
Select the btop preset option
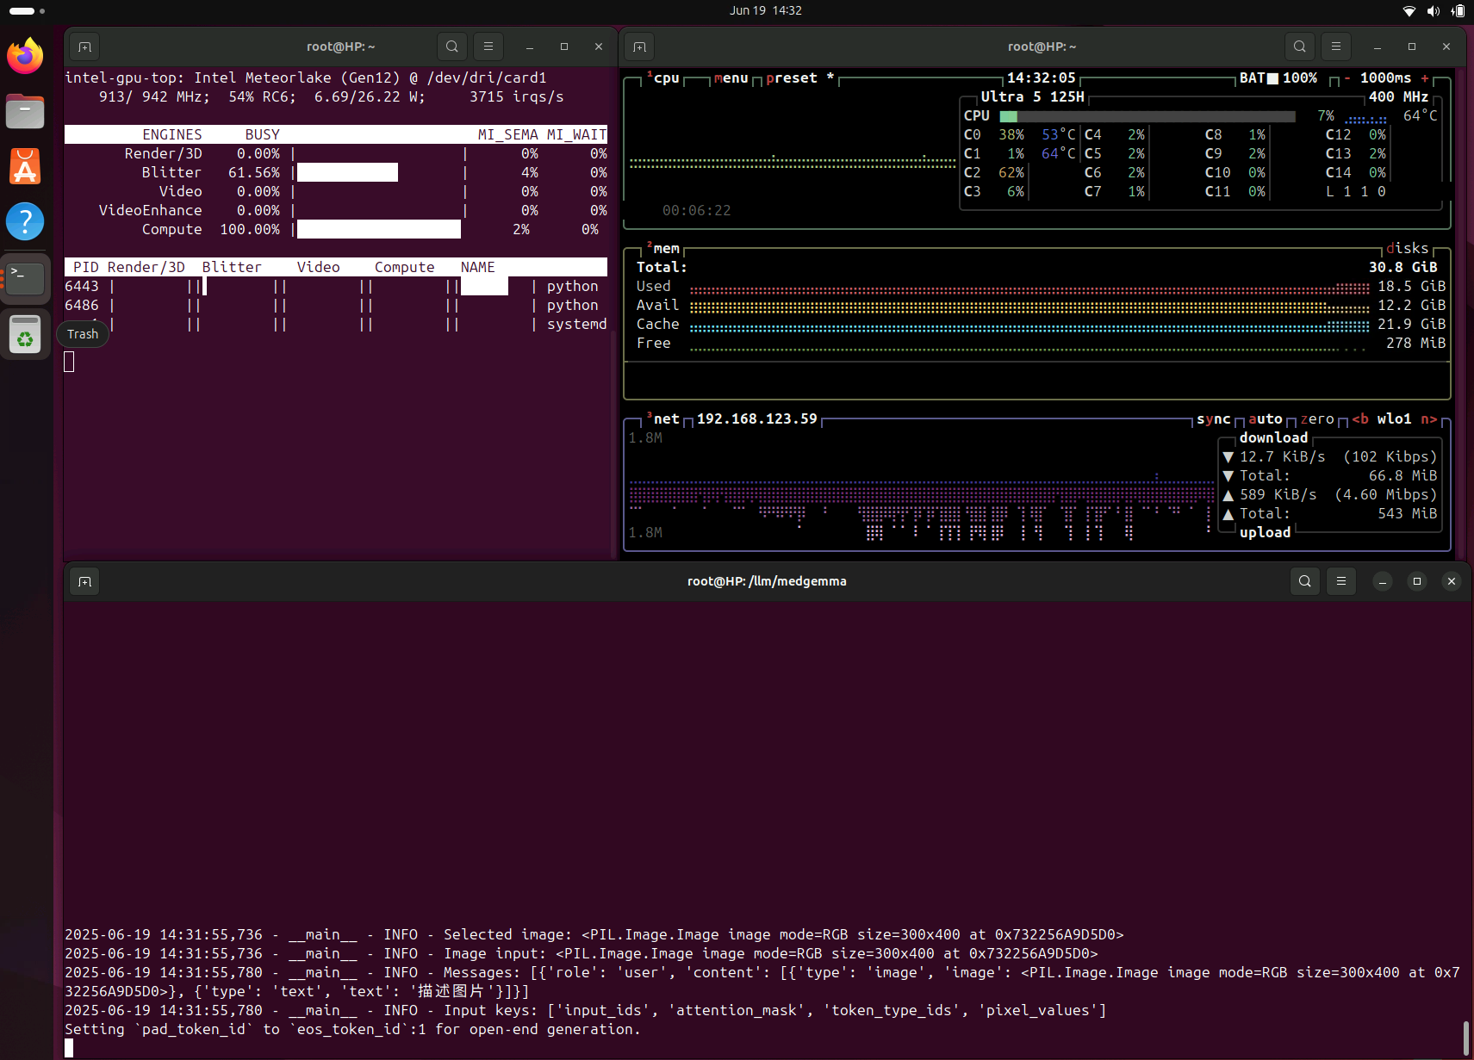[x=791, y=78]
